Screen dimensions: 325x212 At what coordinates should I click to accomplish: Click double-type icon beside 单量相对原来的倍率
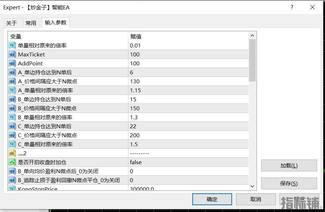point(12,45)
